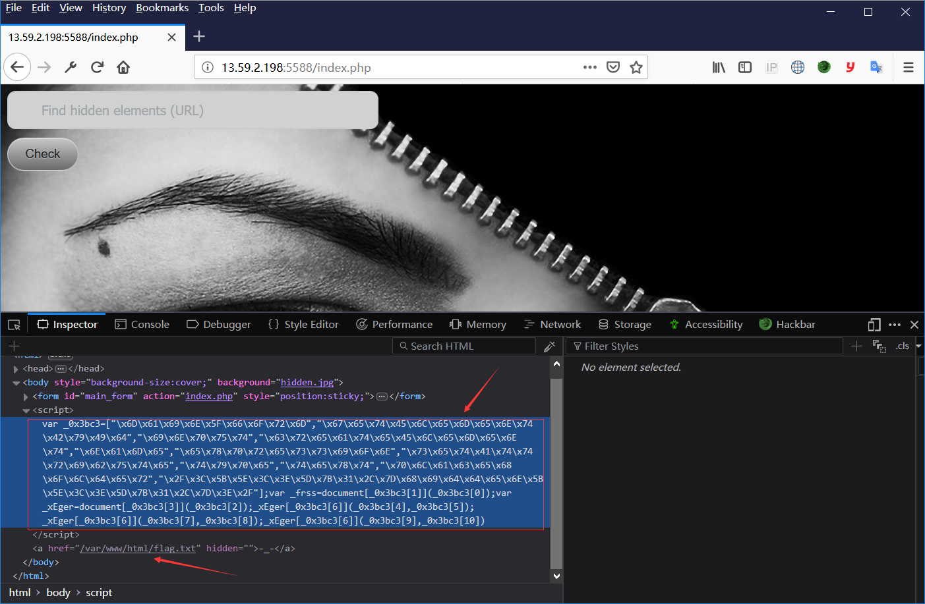Switch to the Console tab
925x604 pixels.
click(x=142, y=325)
